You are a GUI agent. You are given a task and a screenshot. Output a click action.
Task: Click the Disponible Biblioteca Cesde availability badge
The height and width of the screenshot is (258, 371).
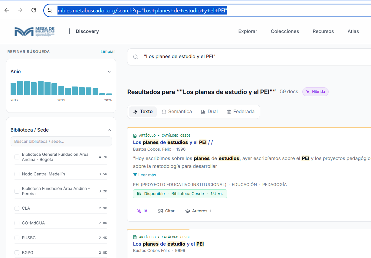pos(180,194)
